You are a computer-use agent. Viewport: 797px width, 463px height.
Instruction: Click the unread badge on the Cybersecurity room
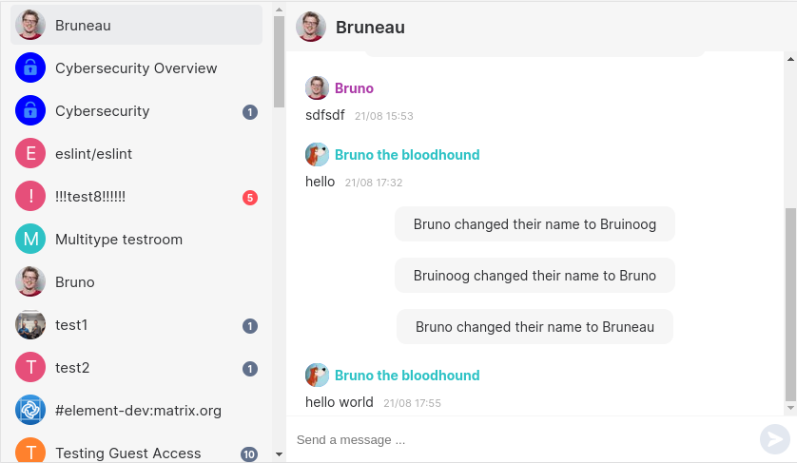pos(250,112)
